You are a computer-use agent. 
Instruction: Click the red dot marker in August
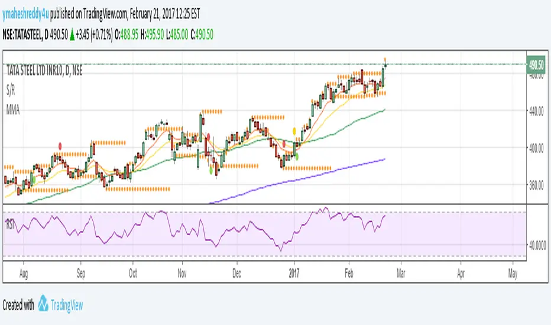point(60,145)
